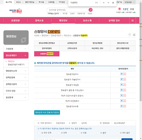
Task: Switch to 정보공개수수료 tab
Action: (123, 43)
